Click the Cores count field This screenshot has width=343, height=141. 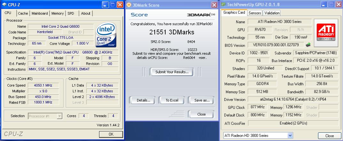pos(83,116)
